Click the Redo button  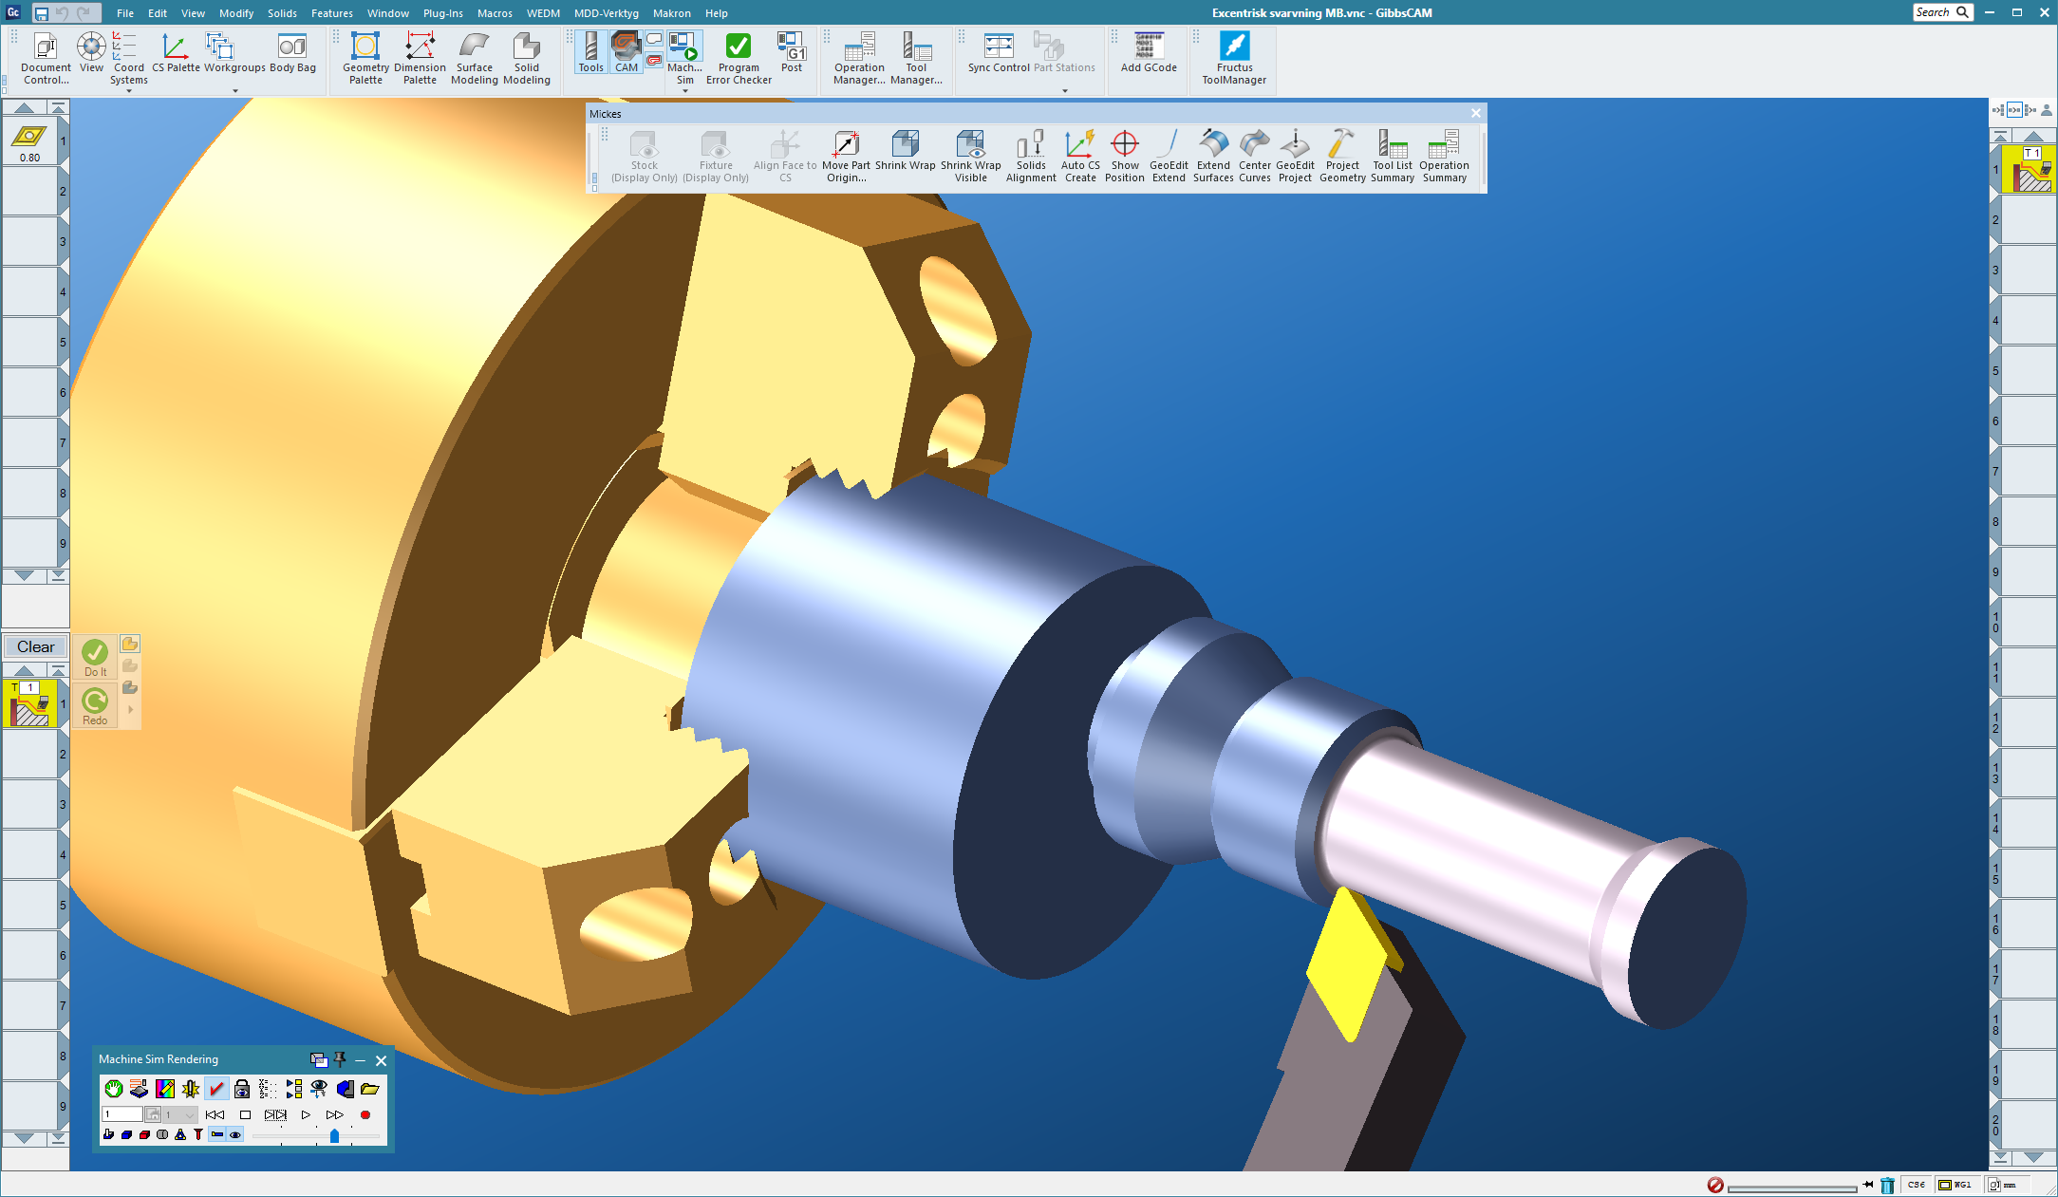(95, 706)
